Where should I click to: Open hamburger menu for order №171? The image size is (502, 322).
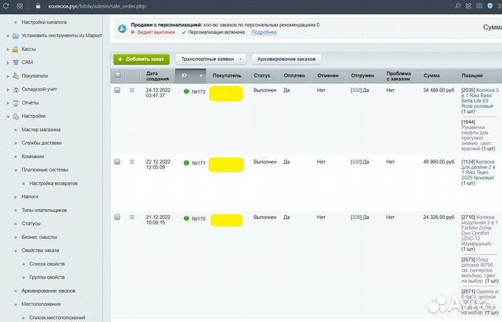132,162
